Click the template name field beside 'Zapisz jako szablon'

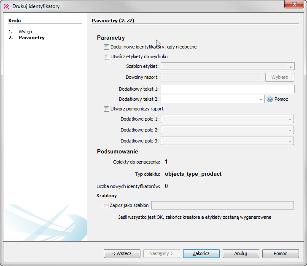(x=223, y=205)
